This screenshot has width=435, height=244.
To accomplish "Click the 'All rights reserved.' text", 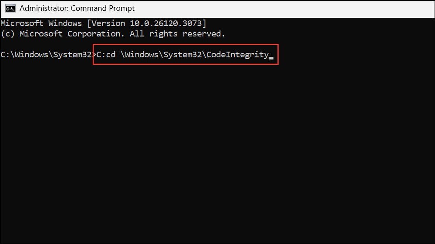I will [177, 34].
